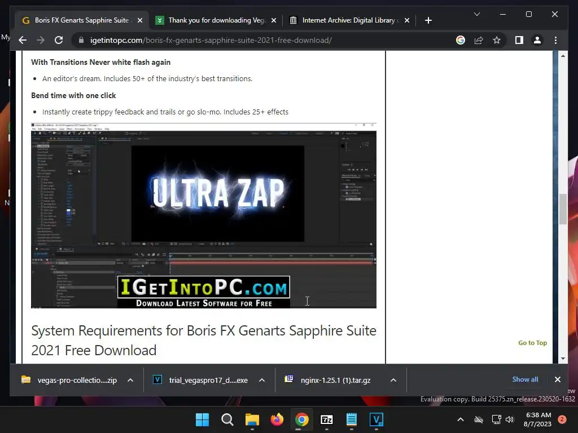Close the downloads bar
Viewport: 578px width, 433px height.
pyautogui.click(x=557, y=379)
